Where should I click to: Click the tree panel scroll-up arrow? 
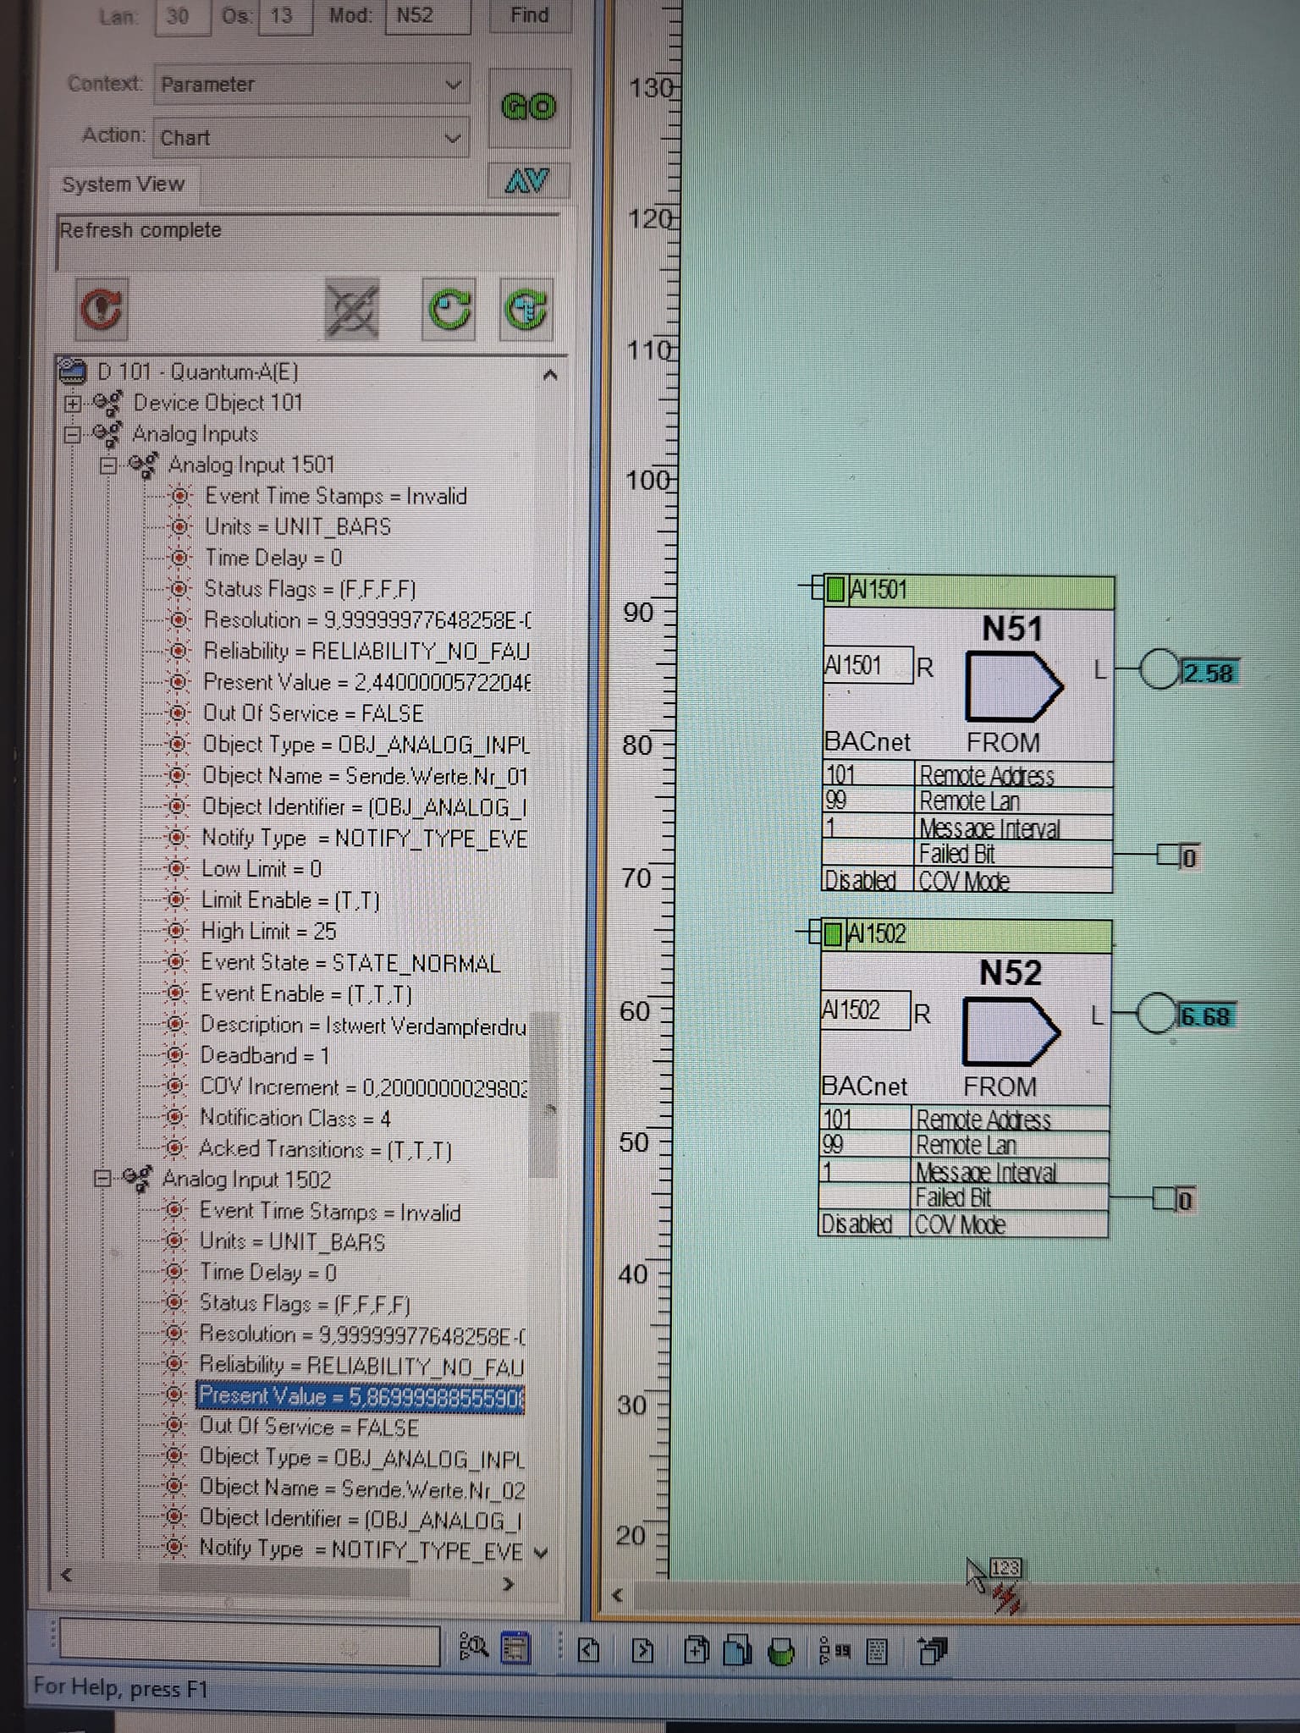[550, 374]
